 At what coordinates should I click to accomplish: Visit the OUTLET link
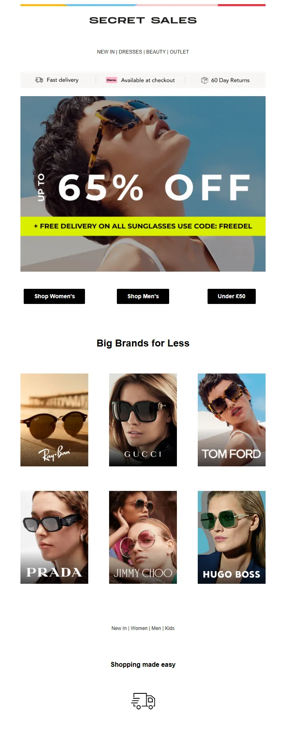tap(179, 52)
